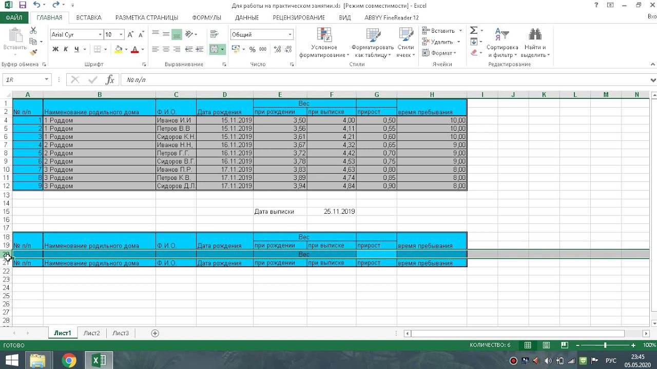Viewport: 657px width, 369px height.
Task: Switch to the ДАННЫЕ ribbon tab
Action: [x=247, y=17]
